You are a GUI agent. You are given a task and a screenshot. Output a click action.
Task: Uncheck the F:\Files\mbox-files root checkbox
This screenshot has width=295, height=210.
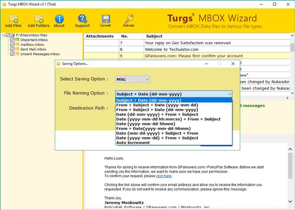pos(8,35)
